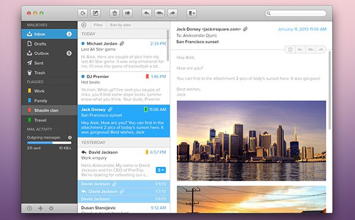355x220 pixels.
Task: Click the January 11, 2013 11:06 AM date link
Action: tap(302, 29)
